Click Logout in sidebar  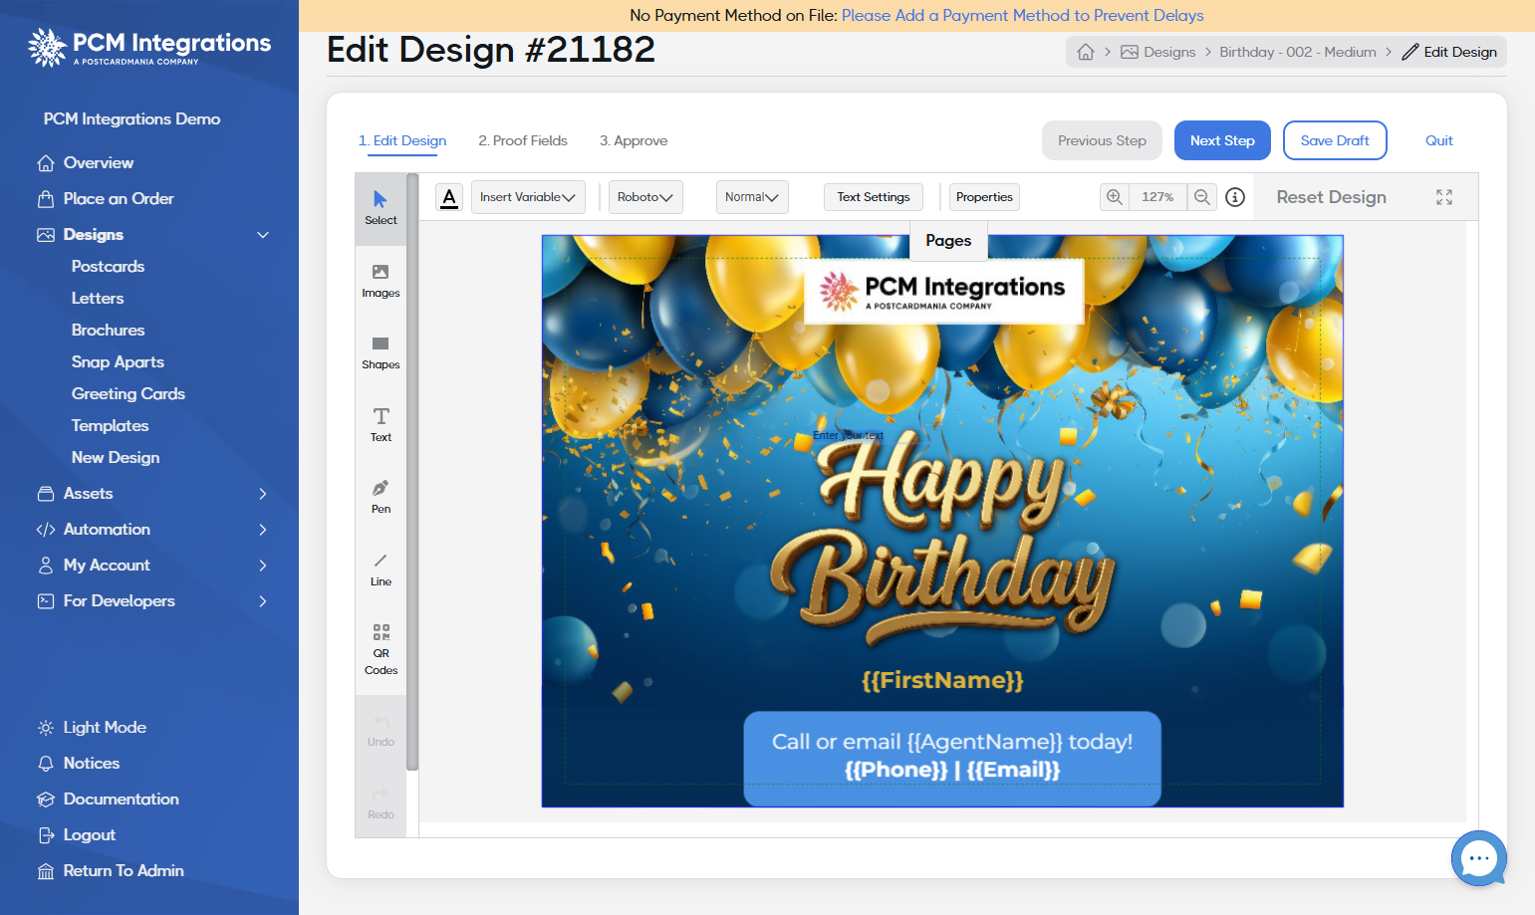90,834
